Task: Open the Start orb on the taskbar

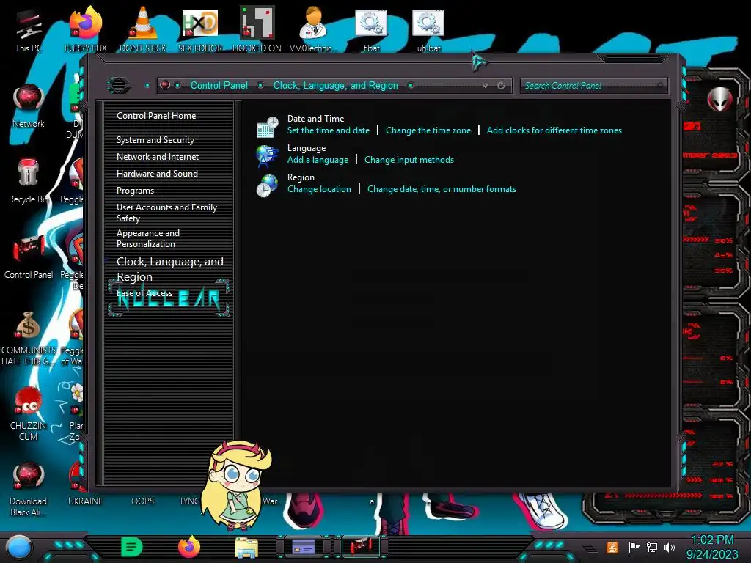Action: 18,547
